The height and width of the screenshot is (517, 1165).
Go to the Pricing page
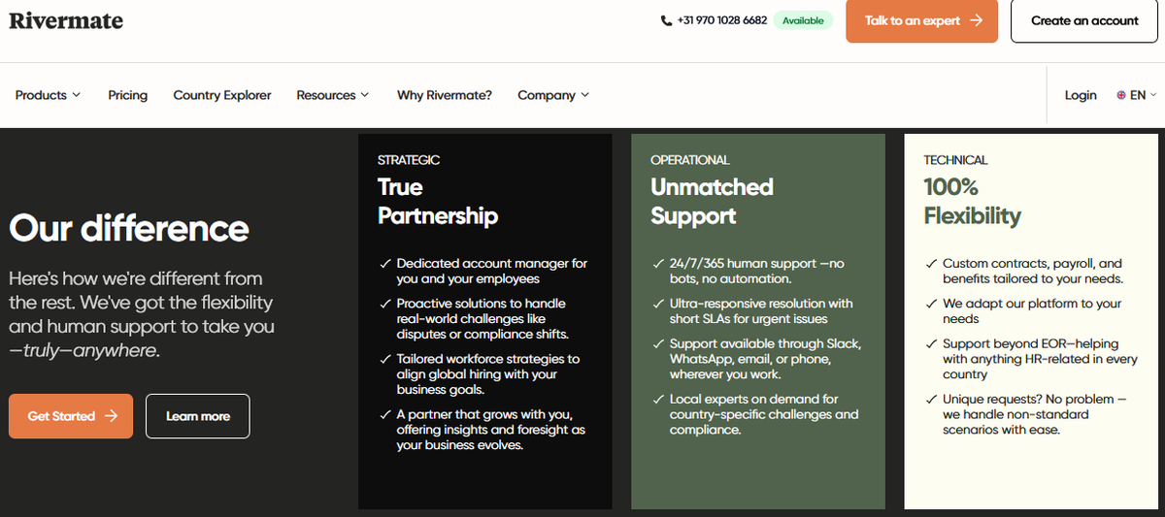(x=128, y=95)
